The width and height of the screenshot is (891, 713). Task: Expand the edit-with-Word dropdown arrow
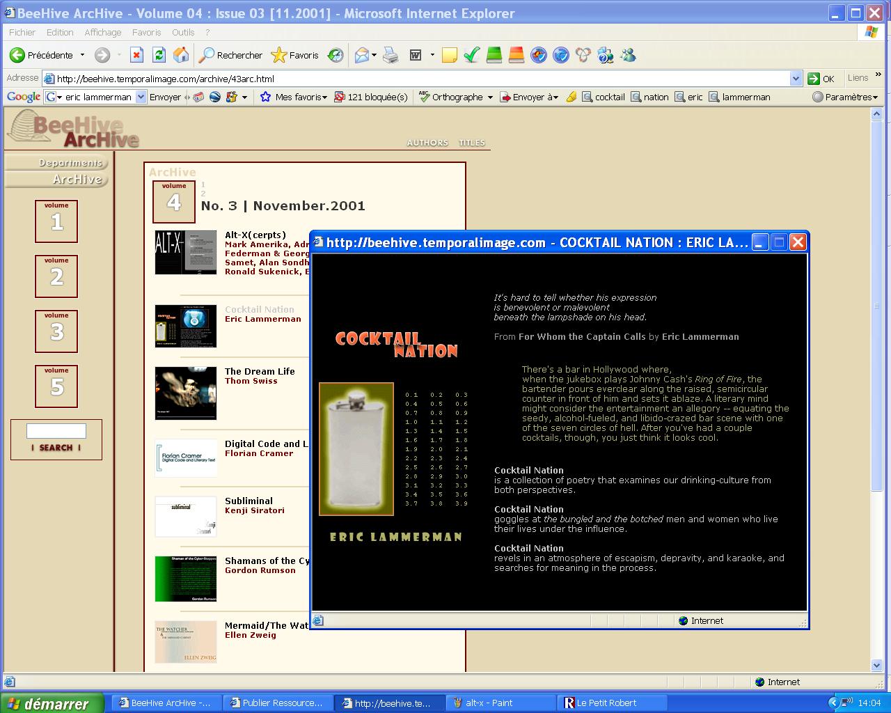[x=432, y=55]
